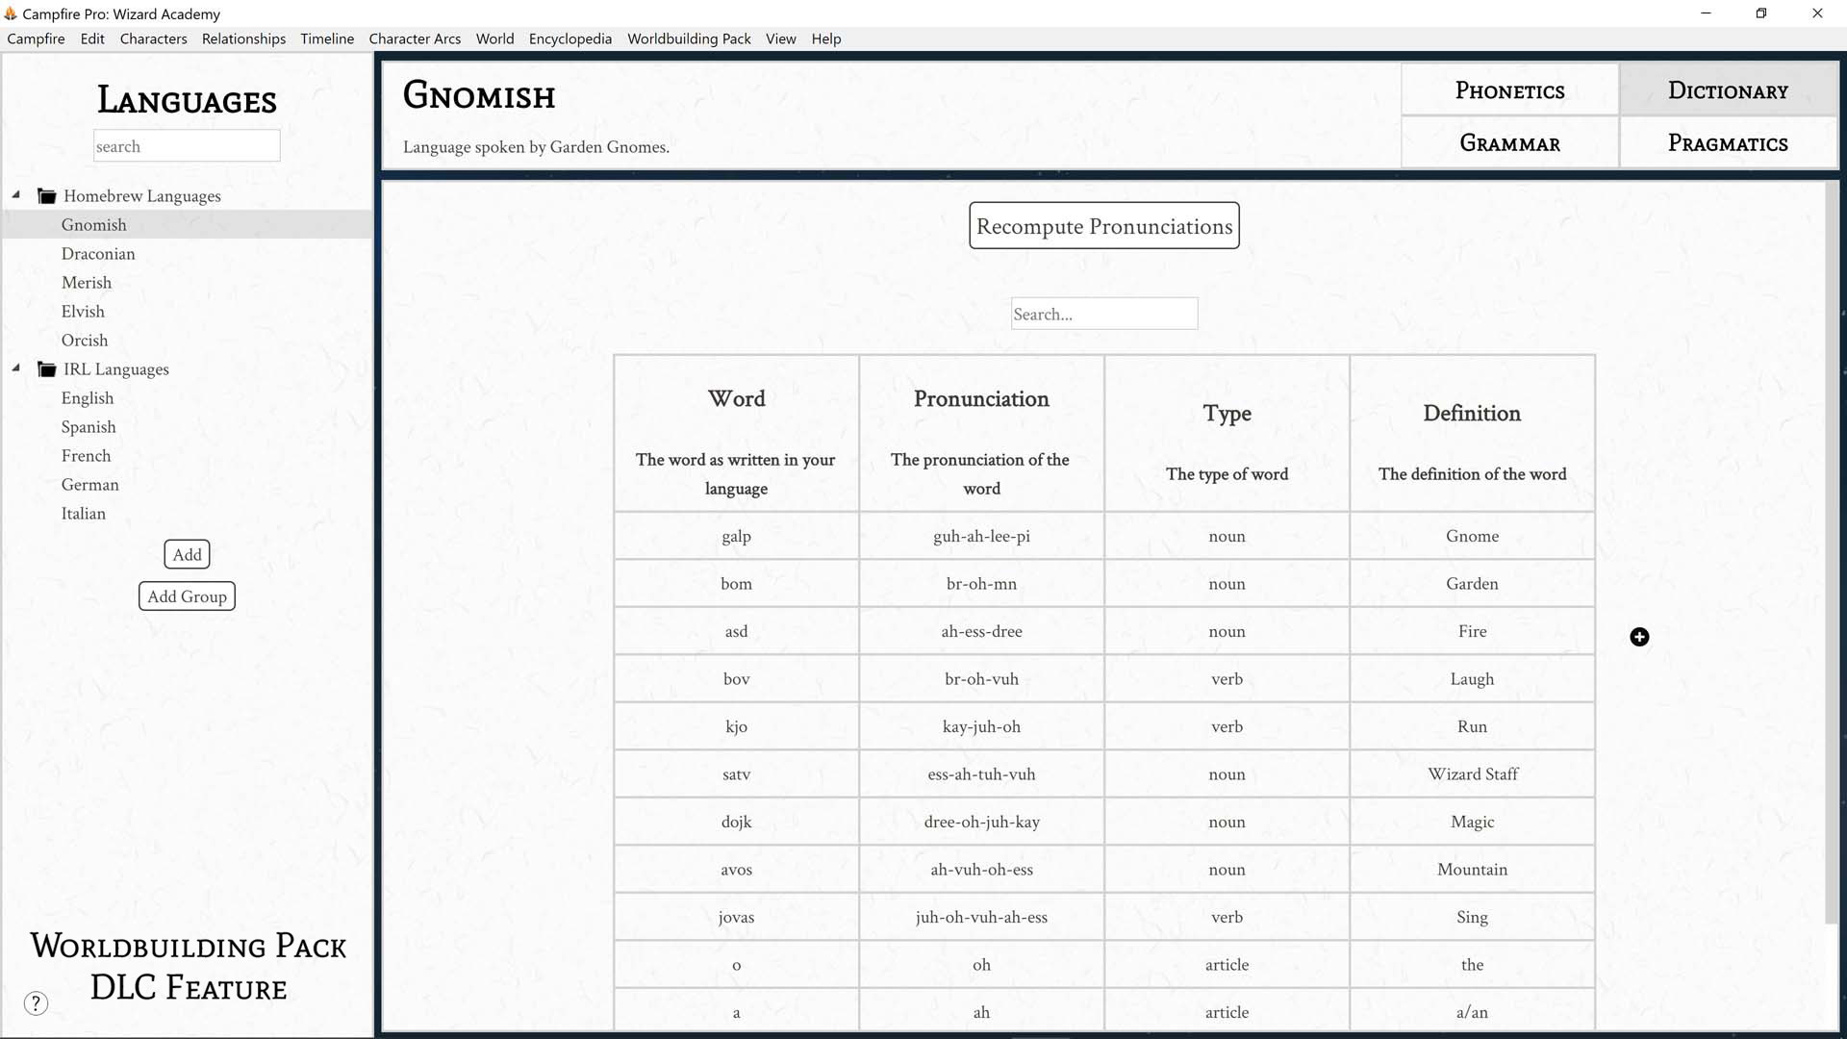Click the Homebrew Languages folder icon
The image size is (1847, 1039).
point(46,195)
